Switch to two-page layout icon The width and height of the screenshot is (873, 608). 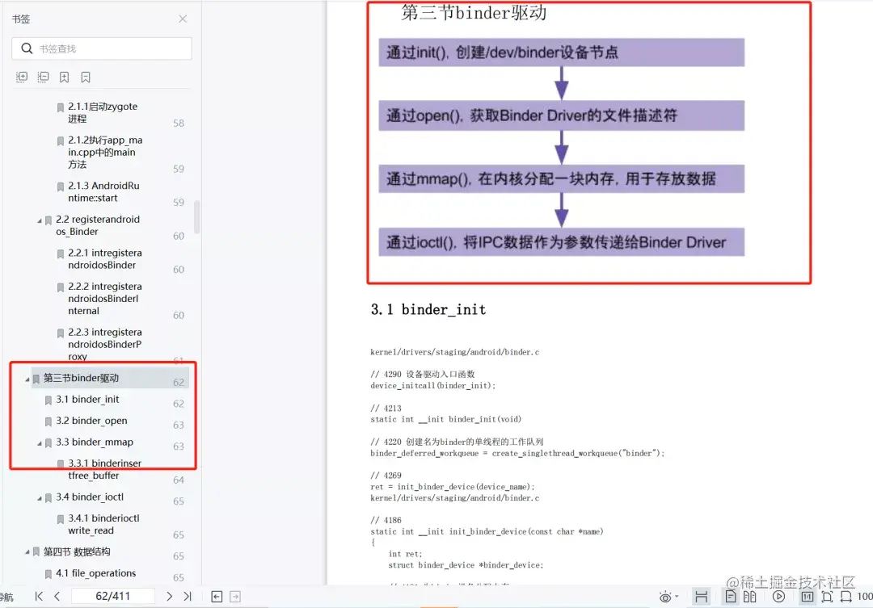coord(750,597)
